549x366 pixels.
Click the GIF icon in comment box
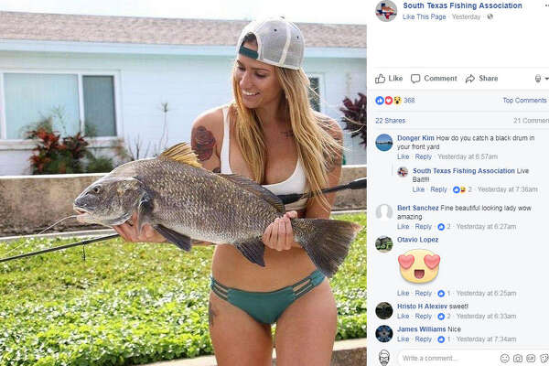pyautogui.click(x=531, y=358)
